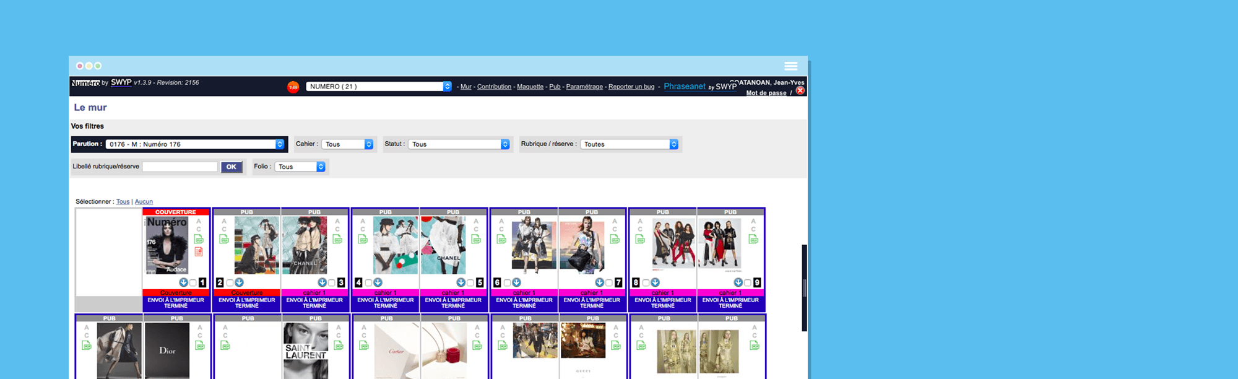Select the checkbox next to page 4
This screenshot has width=1238, height=379.
point(368,283)
